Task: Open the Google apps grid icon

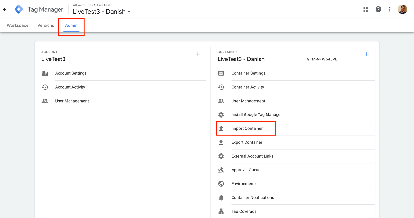Action: point(366,9)
